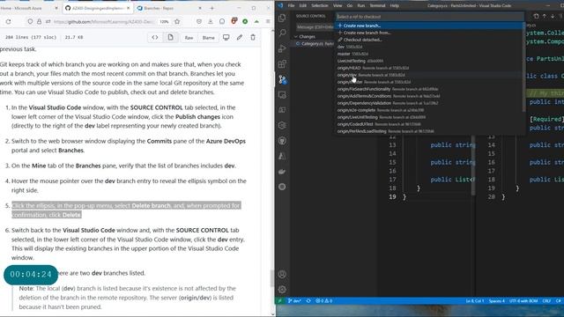This screenshot has width=564, height=317.
Task: Open the Docker whale activity bar icon
Action: (282, 172)
